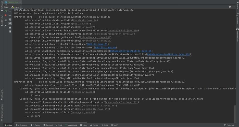Pin the Run tab with pin icon
Viewport: 239px width, 127px height.
(x=6, y=25)
